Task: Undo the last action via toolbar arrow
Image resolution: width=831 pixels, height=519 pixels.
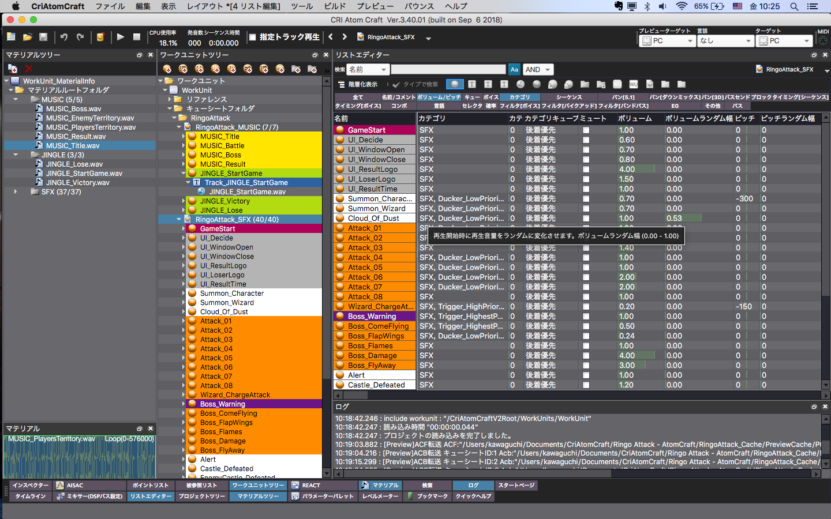Action: (64, 37)
